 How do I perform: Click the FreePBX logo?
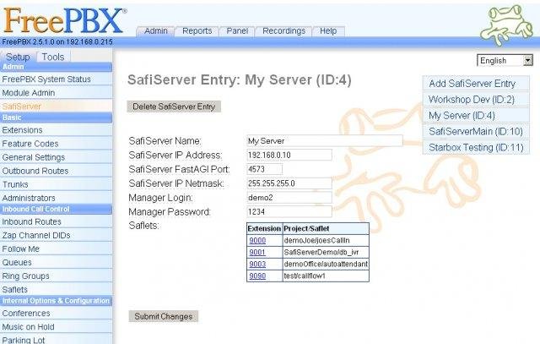(x=65, y=20)
